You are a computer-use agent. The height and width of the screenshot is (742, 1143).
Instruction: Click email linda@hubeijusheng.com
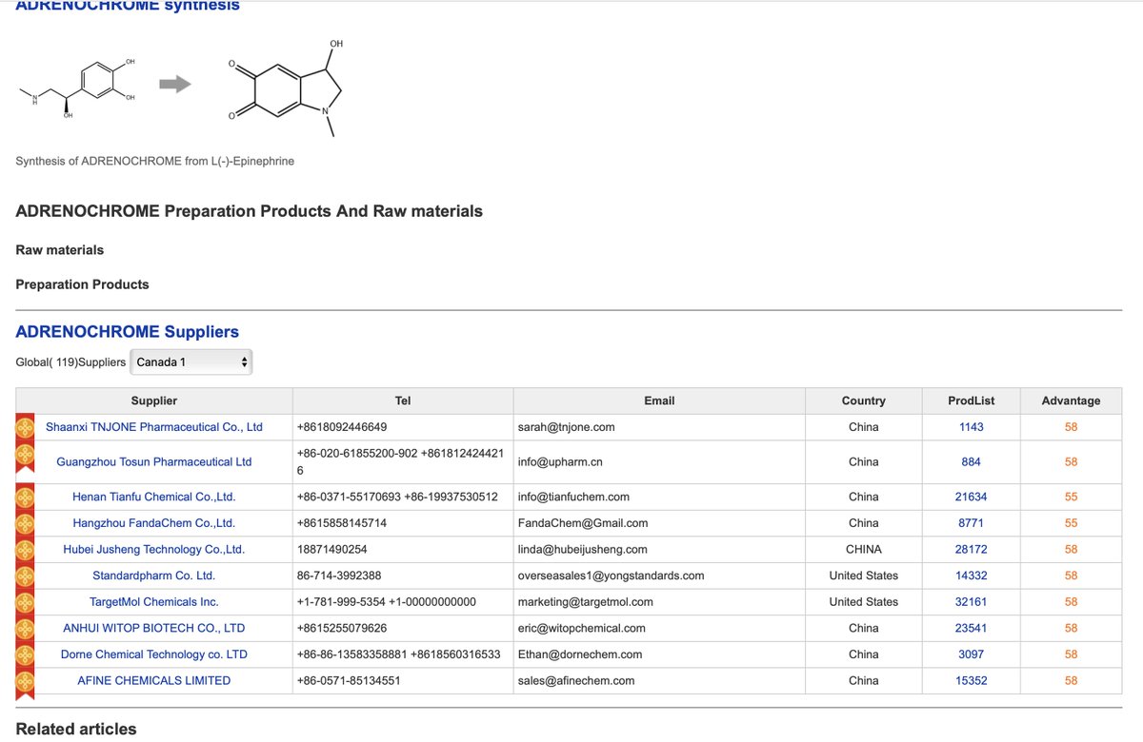tap(582, 549)
